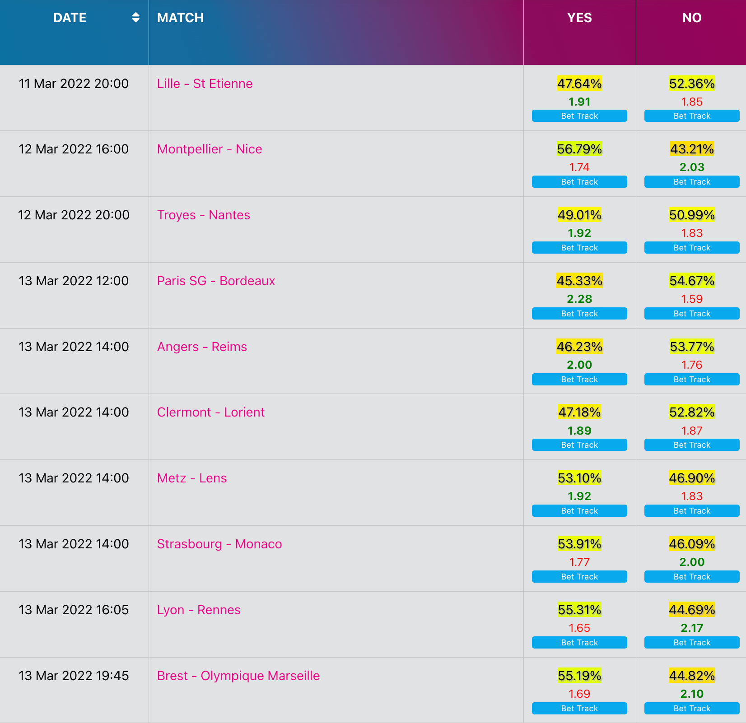Select the 46.90% NO probability

click(692, 478)
